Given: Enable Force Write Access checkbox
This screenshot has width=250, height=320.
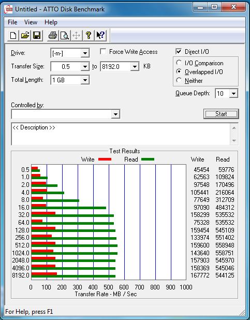Looking at the screenshot, I should pos(103,51).
